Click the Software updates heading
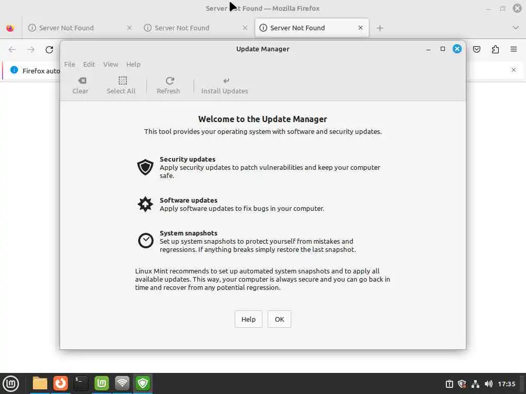Viewport: 526px width, 394px height. 189,200
